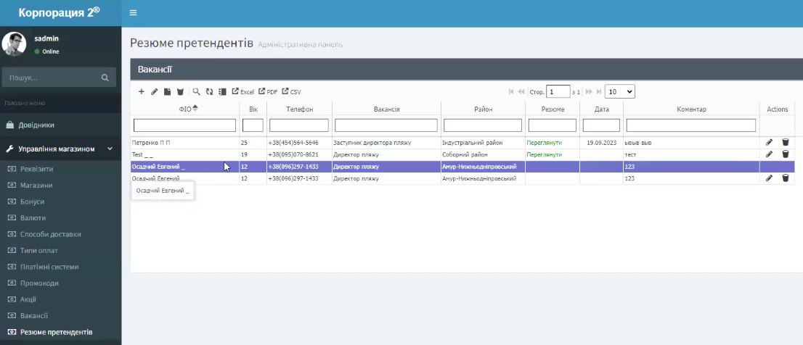Click phone +38(454)564-5646 cell

click(x=299, y=143)
